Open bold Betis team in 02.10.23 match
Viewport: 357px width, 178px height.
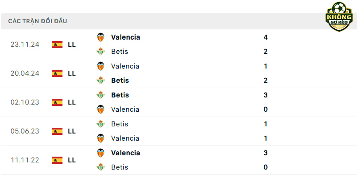[120, 95]
